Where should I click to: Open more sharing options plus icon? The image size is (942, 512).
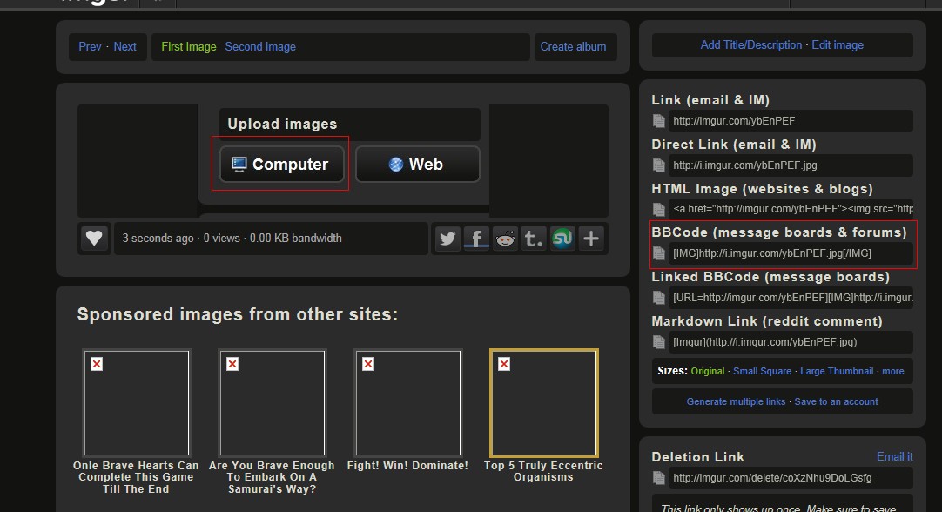click(x=591, y=238)
